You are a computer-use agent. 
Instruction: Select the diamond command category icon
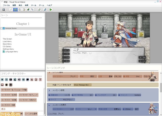tap(2, 79)
